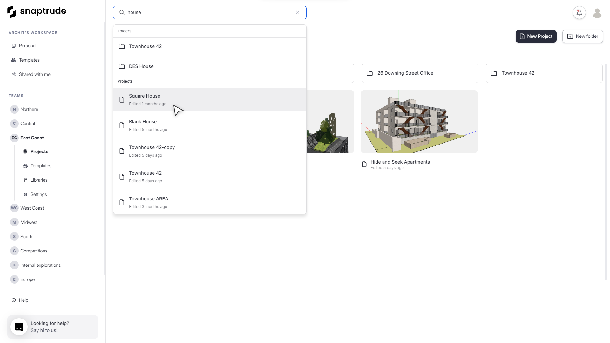Click the Snaptrude logo
The width and height of the screenshot is (610, 343).
click(x=37, y=11)
